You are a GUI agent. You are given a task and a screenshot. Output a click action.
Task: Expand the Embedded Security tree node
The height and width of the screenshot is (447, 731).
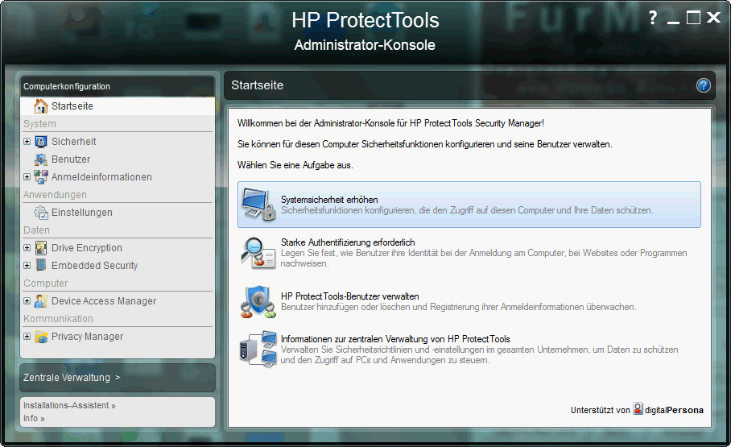click(x=27, y=266)
